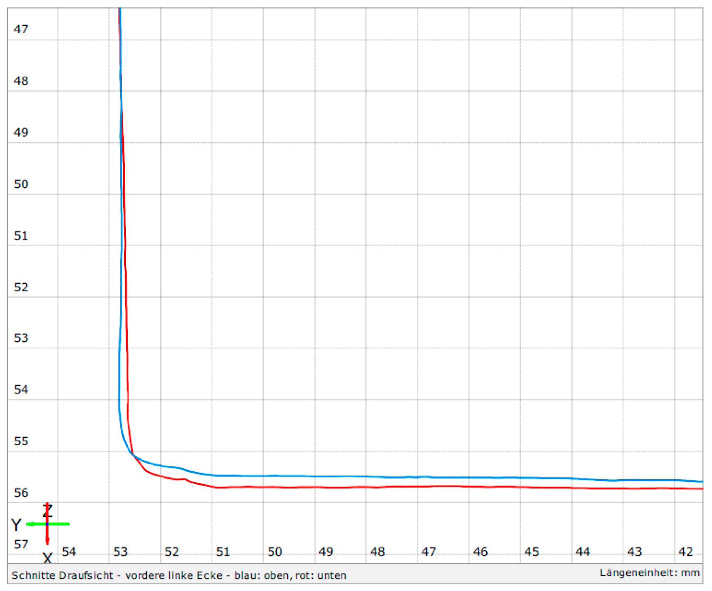The width and height of the screenshot is (712, 591).
Task: Click horizontal axis label 42
Action: pos(686,552)
